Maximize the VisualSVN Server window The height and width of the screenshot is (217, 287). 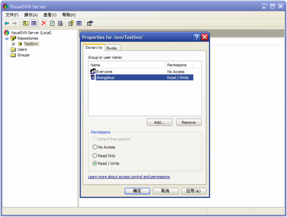point(272,7)
